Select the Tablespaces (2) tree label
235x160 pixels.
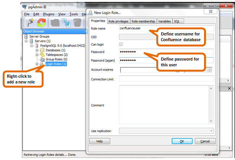(x=57, y=55)
